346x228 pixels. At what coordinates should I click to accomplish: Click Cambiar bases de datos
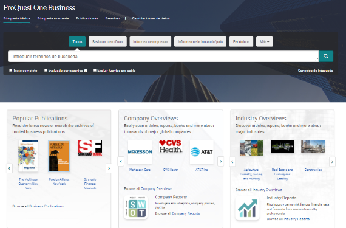151,18
